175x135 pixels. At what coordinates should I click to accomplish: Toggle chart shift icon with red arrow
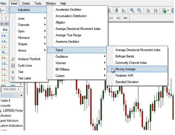[156, 11]
